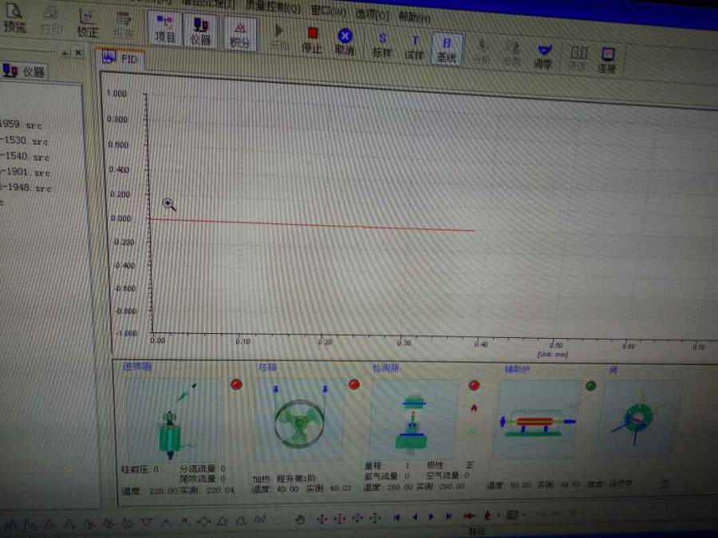Viewport: 718px width, 538px height.
Task: Click the 打印 (Print) toolbar icon
Action: (x=51, y=21)
